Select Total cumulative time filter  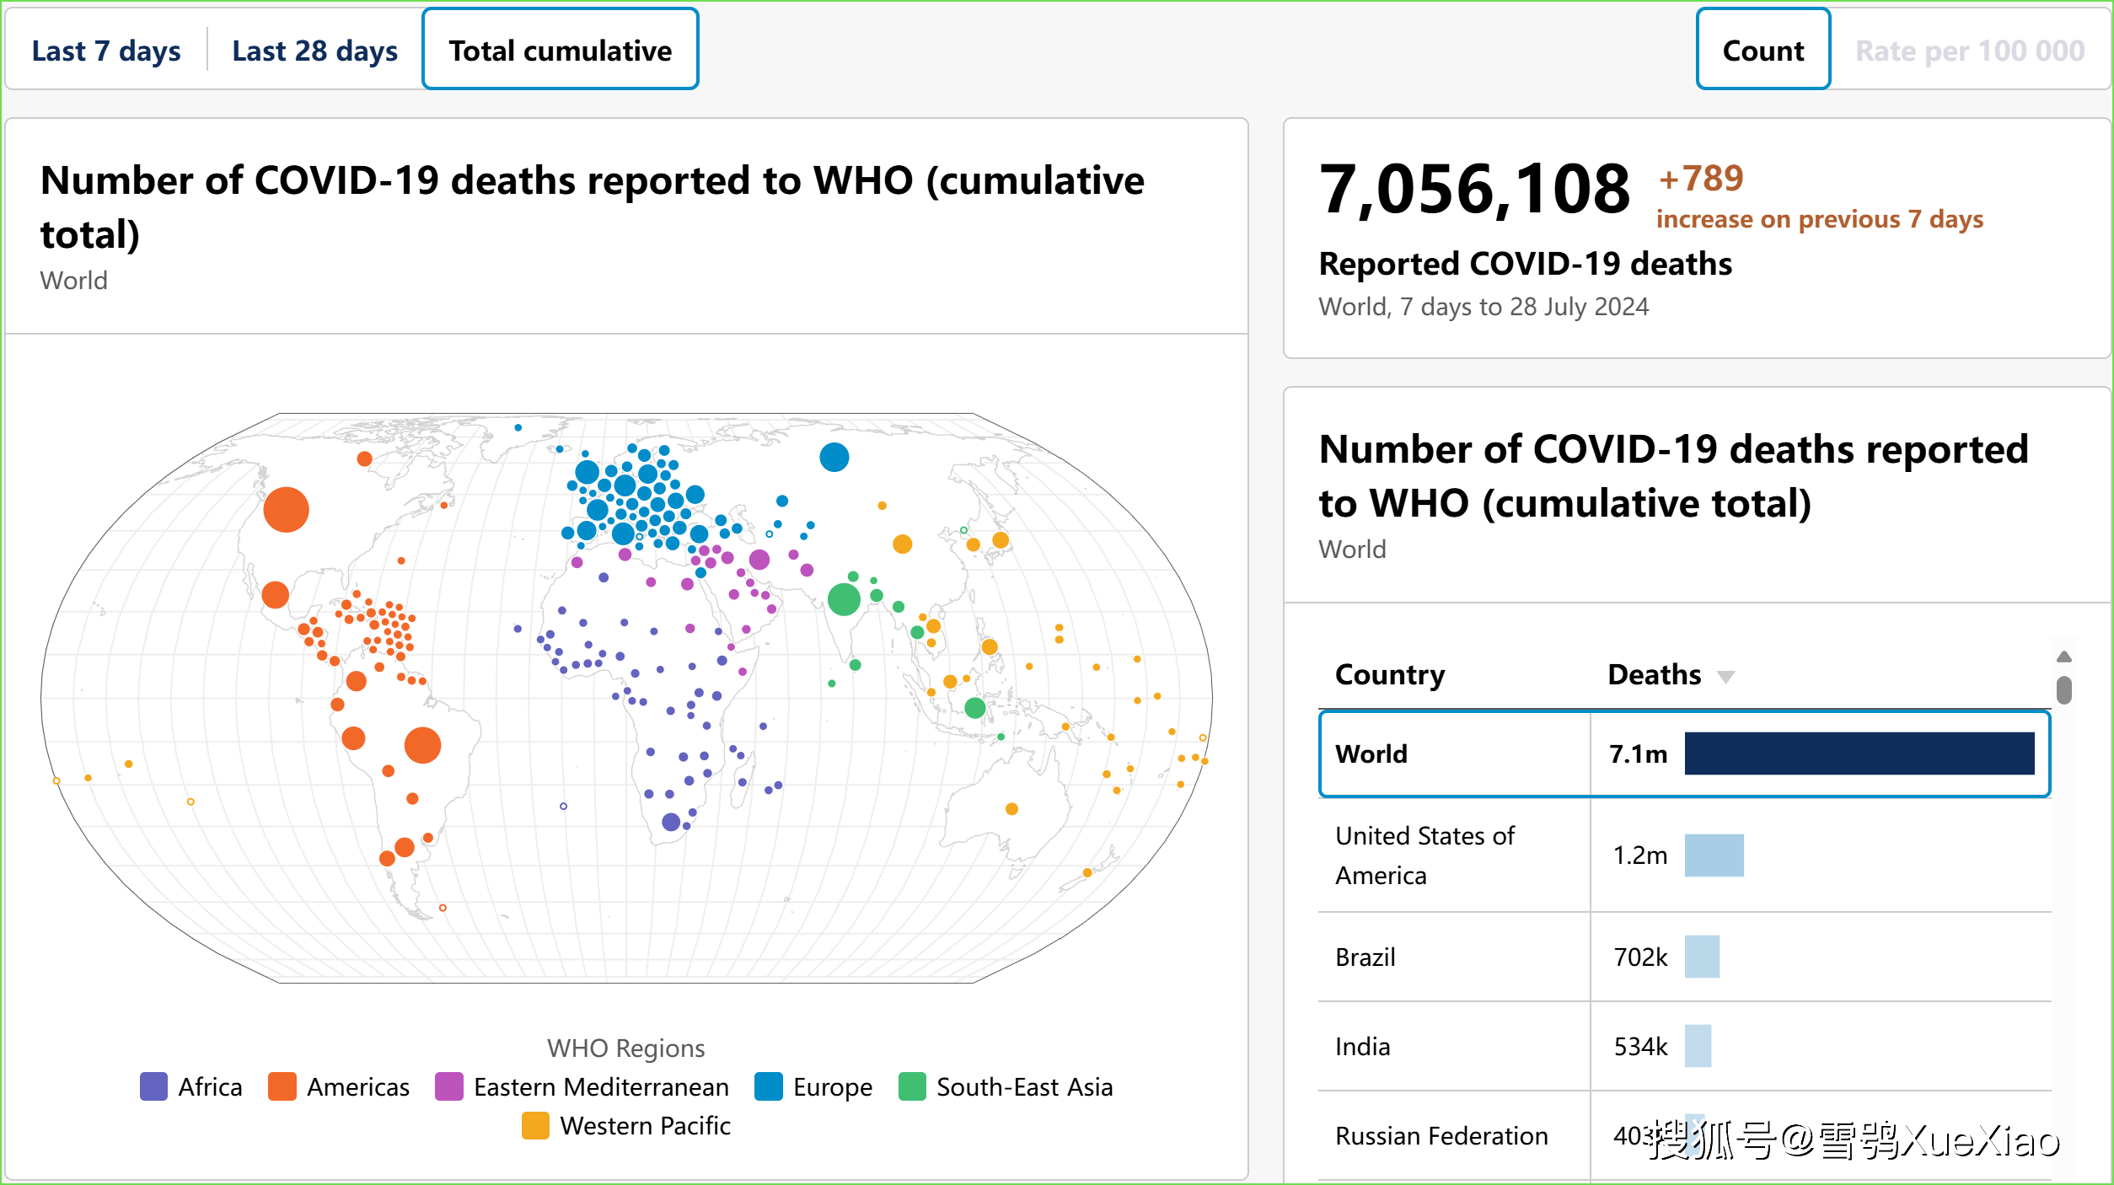click(557, 50)
